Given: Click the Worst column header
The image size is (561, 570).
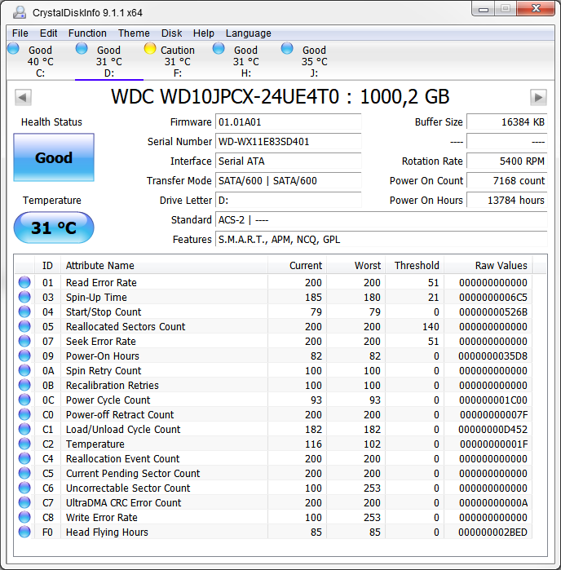Looking at the screenshot, I should (x=356, y=265).
